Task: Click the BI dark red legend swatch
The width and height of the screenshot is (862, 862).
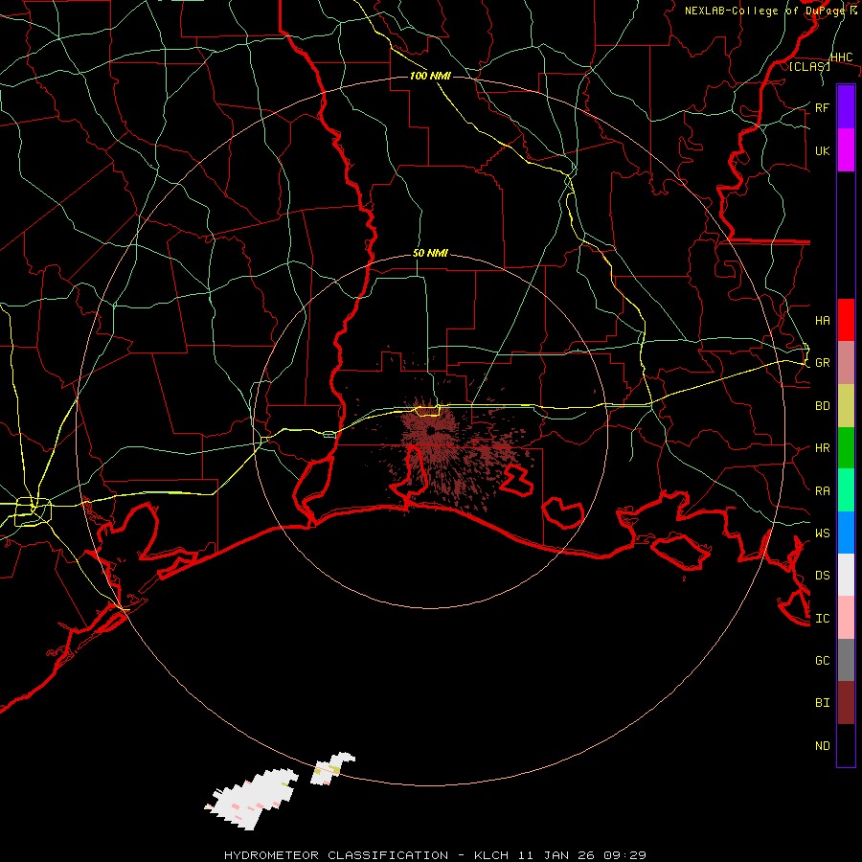Action: tap(846, 703)
